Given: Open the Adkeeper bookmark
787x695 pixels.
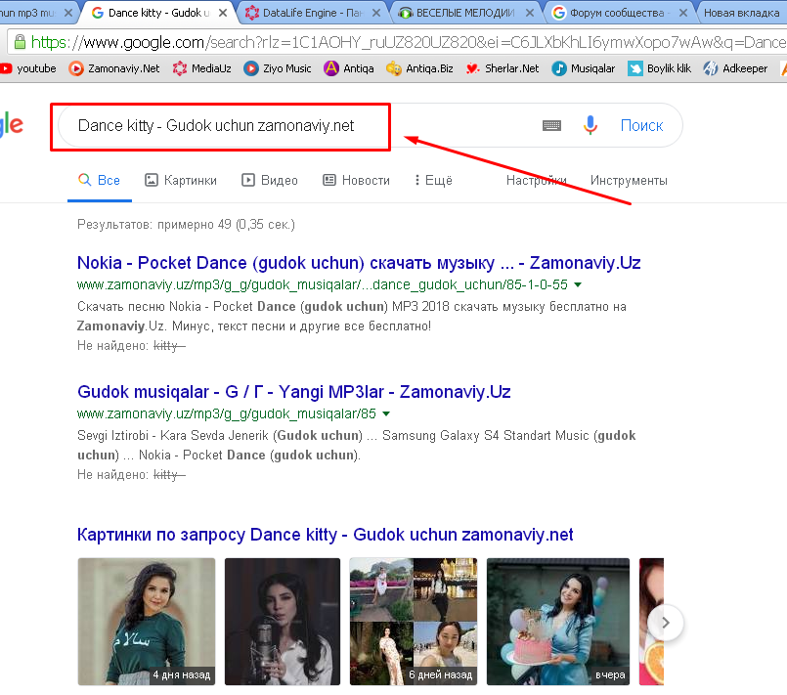Looking at the screenshot, I should pos(735,68).
